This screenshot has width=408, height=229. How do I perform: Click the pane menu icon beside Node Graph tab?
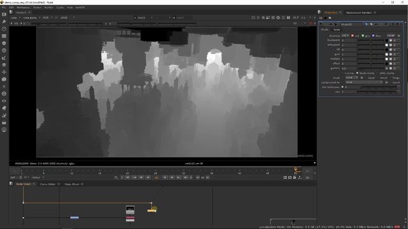click(x=11, y=184)
